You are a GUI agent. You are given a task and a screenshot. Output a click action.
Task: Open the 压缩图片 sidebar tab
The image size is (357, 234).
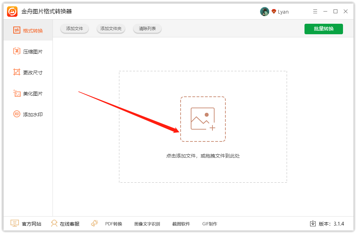coord(28,51)
